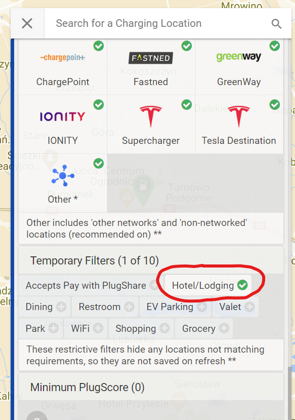Image resolution: width=295 pixels, height=420 pixels.
Task: Toggle the Tesla Destination network tile
Action: click(239, 125)
